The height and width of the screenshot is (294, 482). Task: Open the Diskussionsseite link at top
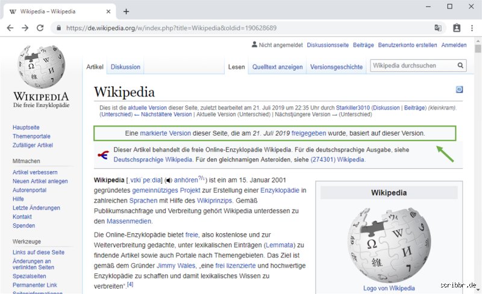point(328,45)
